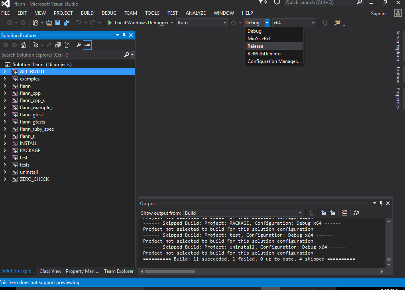Expand the ALL_BUILD project node

[5, 71]
